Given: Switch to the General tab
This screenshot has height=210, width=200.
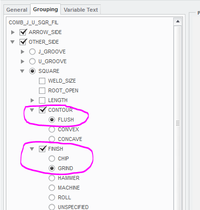Looking at the screenshot, I should click(x=17, y=10).
